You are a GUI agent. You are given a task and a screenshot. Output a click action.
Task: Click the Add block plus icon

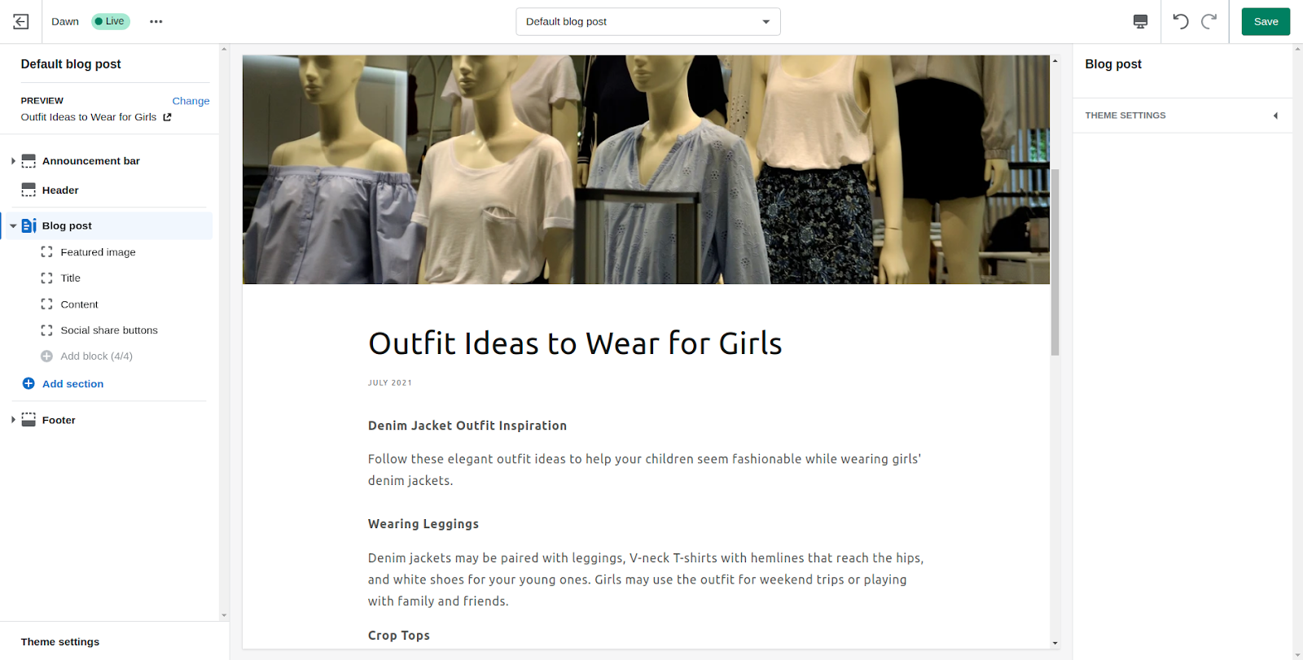[x=46, y=356]
